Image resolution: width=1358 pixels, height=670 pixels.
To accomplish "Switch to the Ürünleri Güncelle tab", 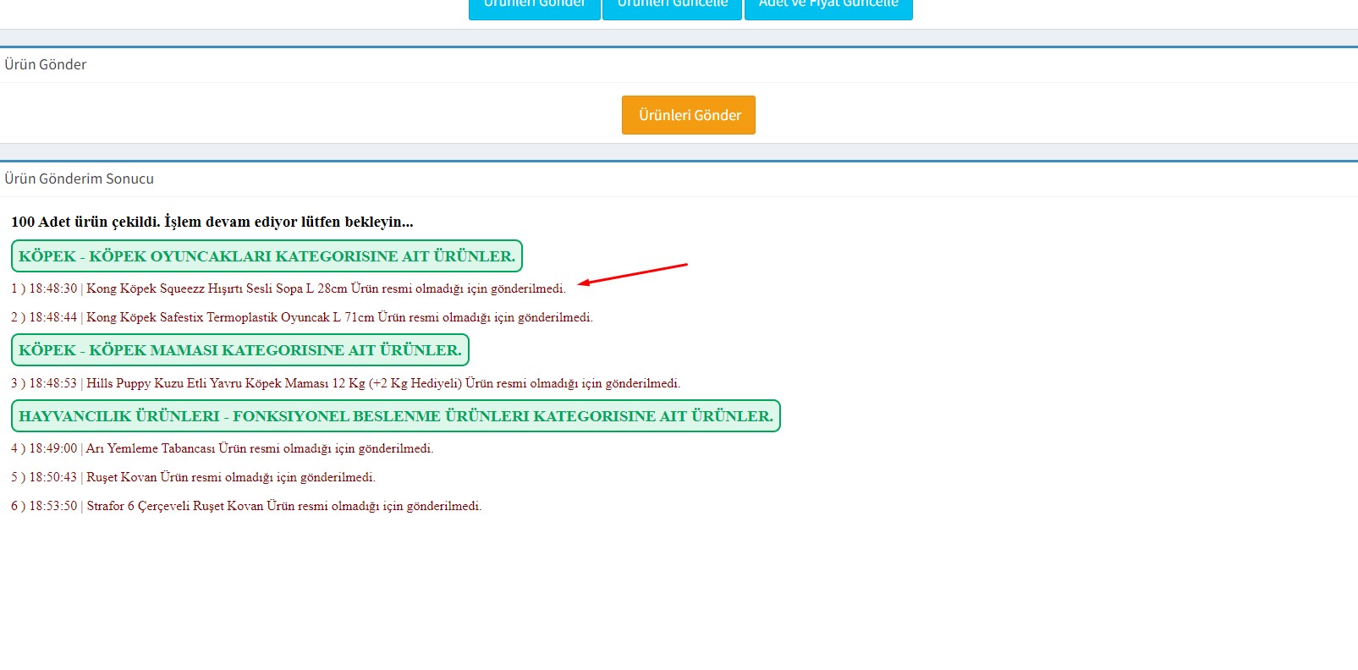I will click(672, 7).
